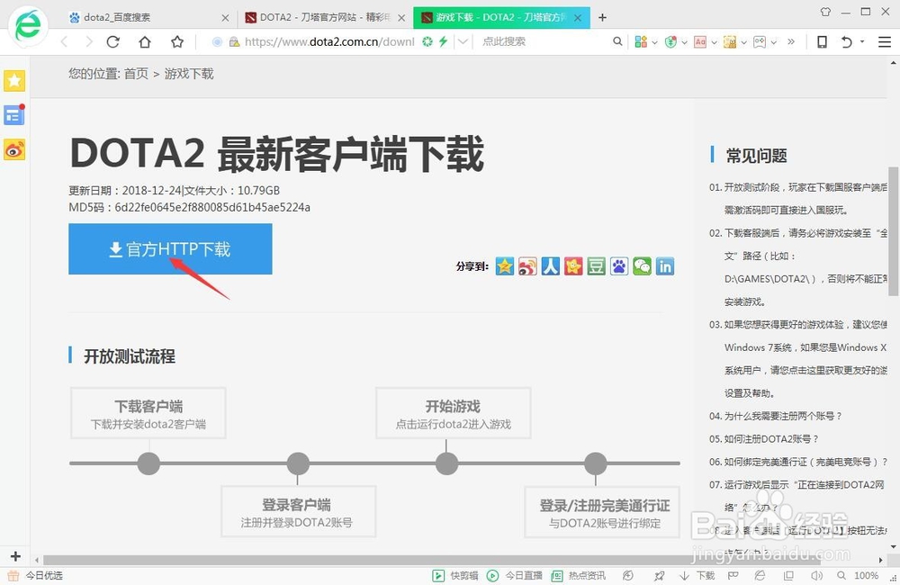Expand dropdown next to game controller extension

[774, 42]
